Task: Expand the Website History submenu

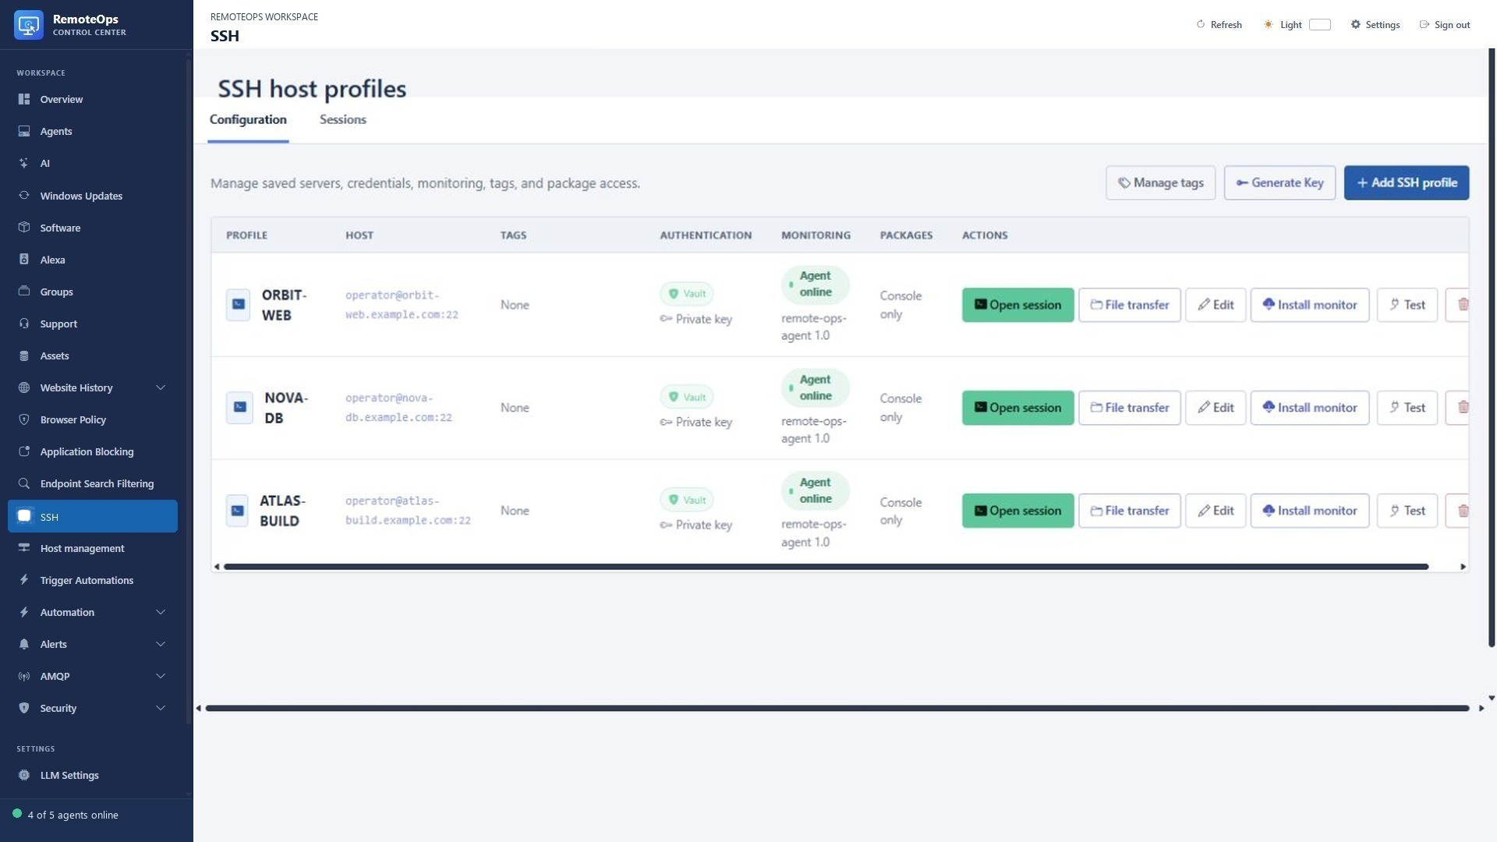Action: point(161,387)
